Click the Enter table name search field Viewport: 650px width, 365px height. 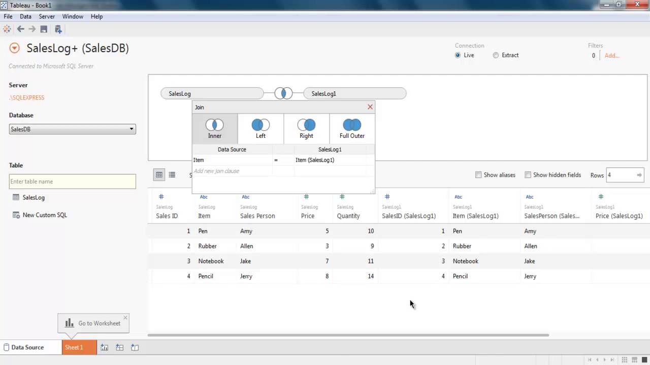tap(73, 181)
